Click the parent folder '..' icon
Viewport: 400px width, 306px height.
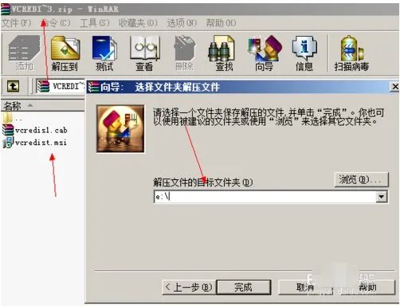click(x=7, y=118)
